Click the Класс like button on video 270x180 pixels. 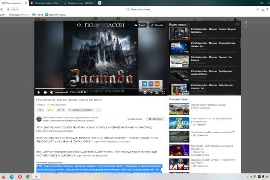(x=140, y=25)
